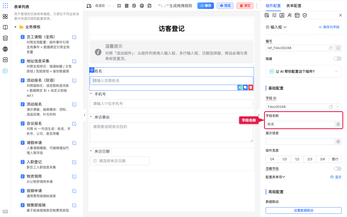Switch to the 表单配置 tab
This screenshot has width=347, height=217.
294,6
